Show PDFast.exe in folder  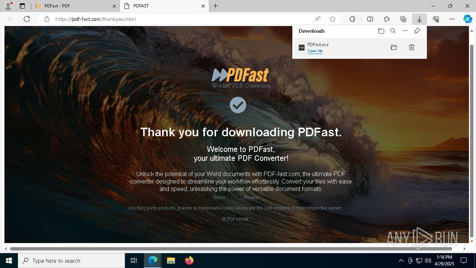tap(394, 47)
